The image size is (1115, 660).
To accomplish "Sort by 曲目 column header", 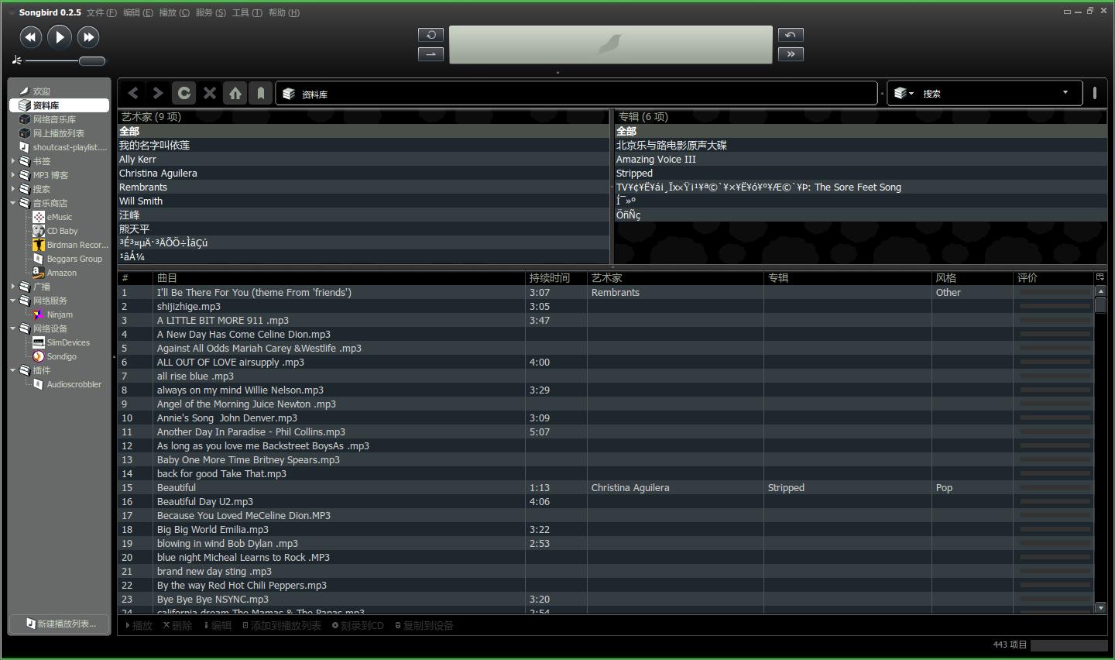I will coord(339,278).
